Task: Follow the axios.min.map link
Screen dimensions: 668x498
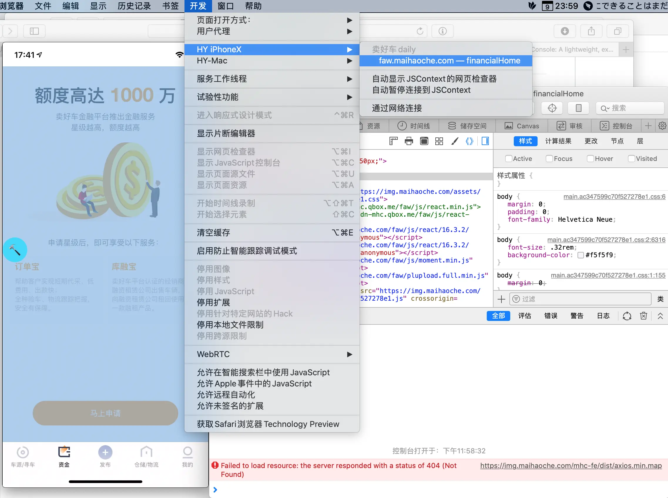Action: tap(569, 466)
